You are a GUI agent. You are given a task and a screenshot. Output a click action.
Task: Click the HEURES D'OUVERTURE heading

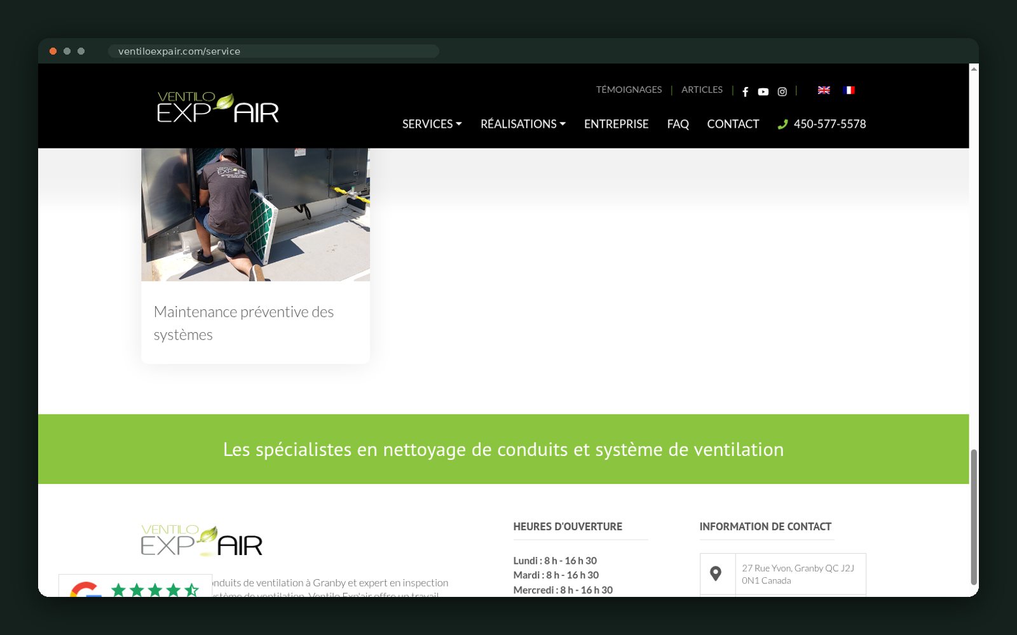[568, 526]
